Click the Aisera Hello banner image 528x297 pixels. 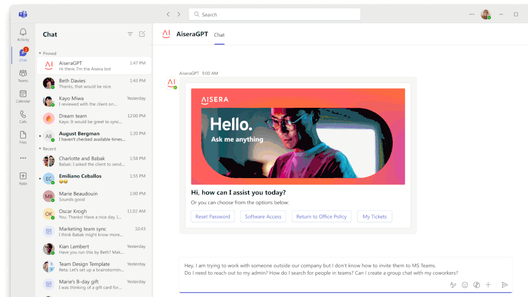(298, 136)
